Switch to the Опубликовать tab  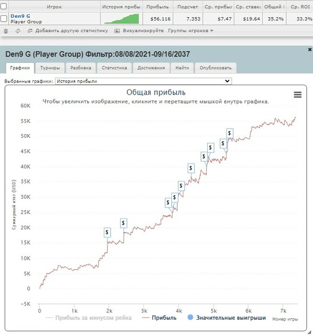(215, 68)
